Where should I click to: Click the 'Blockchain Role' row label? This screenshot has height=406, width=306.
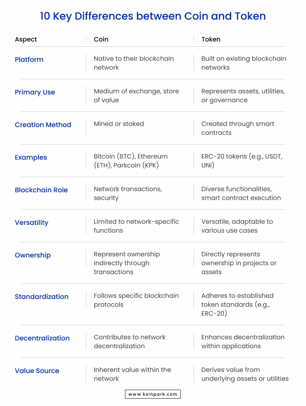pos(41,190)
